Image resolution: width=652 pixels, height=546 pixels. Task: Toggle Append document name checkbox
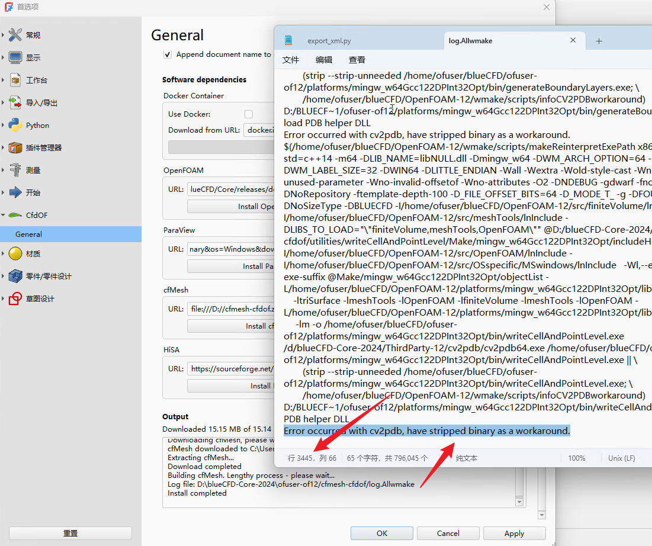pos(168,54)
